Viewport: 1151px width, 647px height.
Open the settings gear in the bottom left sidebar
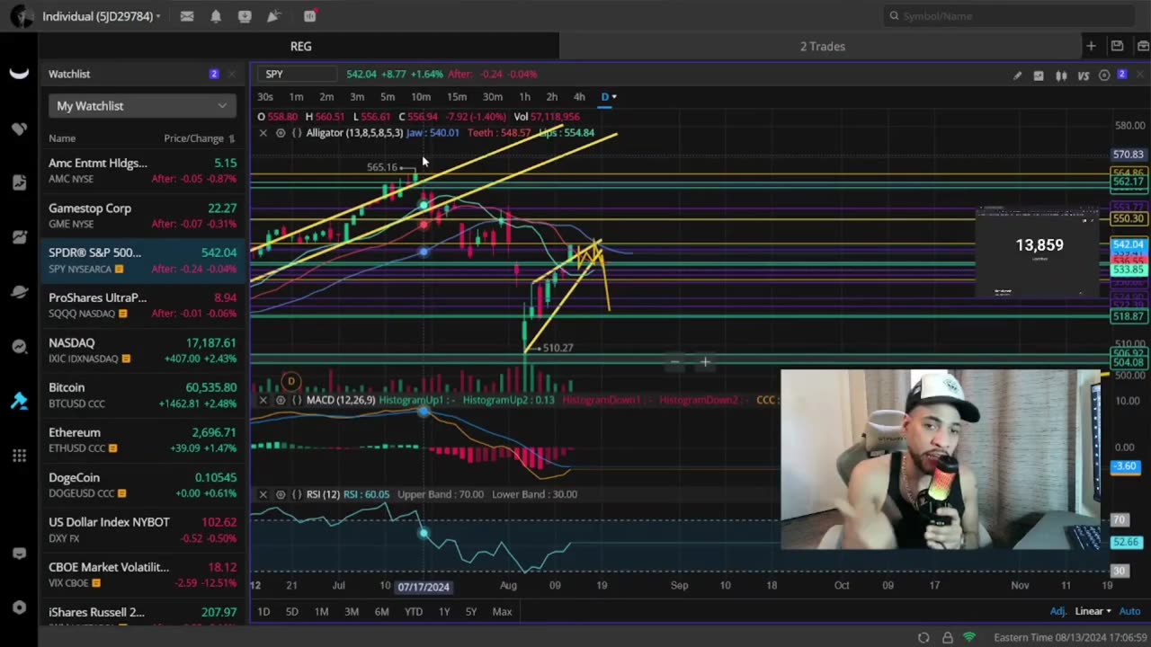coord(19,607)
